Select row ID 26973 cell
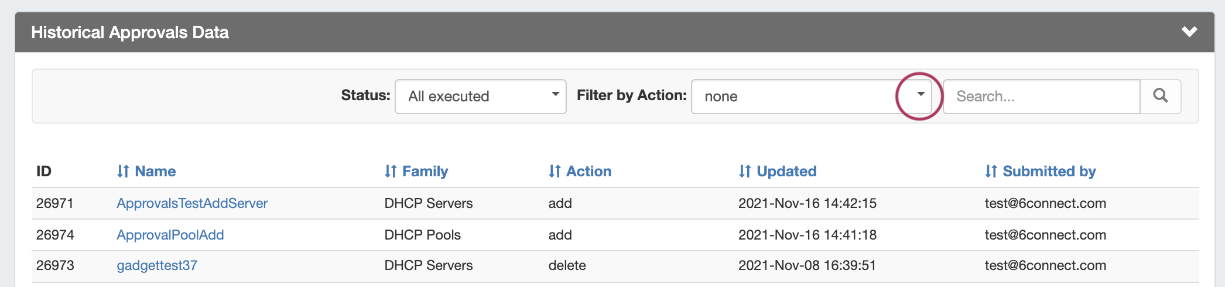 click(x=55, y=265)
